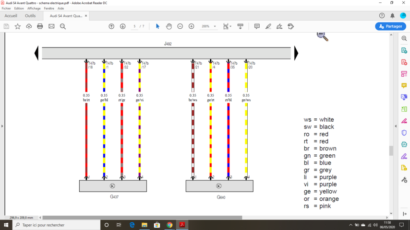Expand the left navigation pane arrow

[2, 126]
